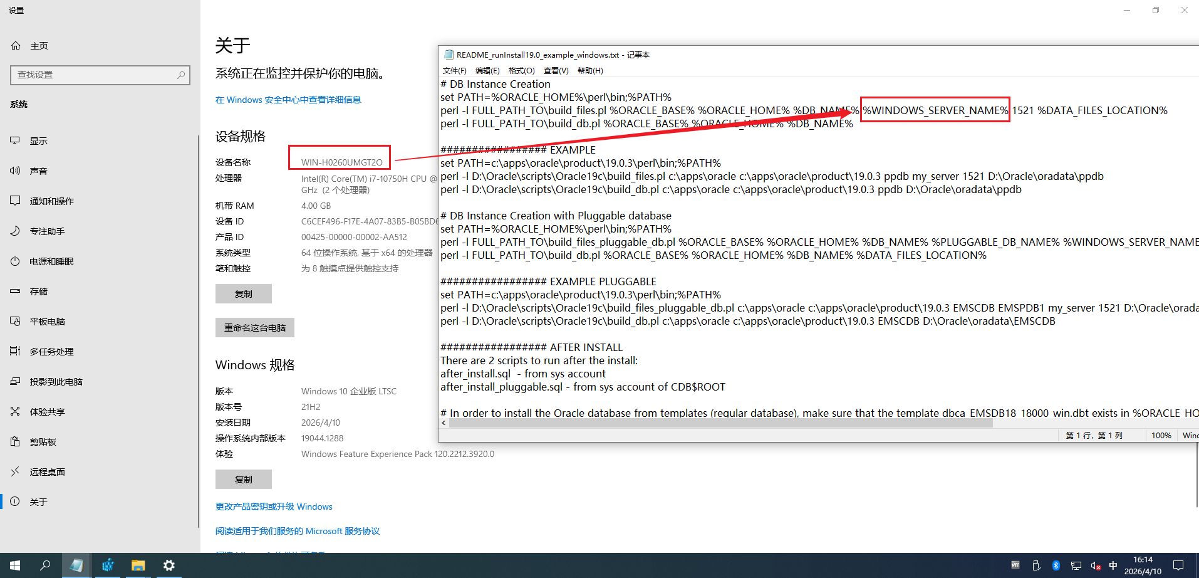
Task: Open the taskbar notification center icon
Action: tap(1178, 565)
